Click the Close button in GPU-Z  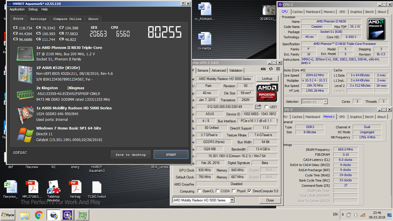(x=270, y=200)
